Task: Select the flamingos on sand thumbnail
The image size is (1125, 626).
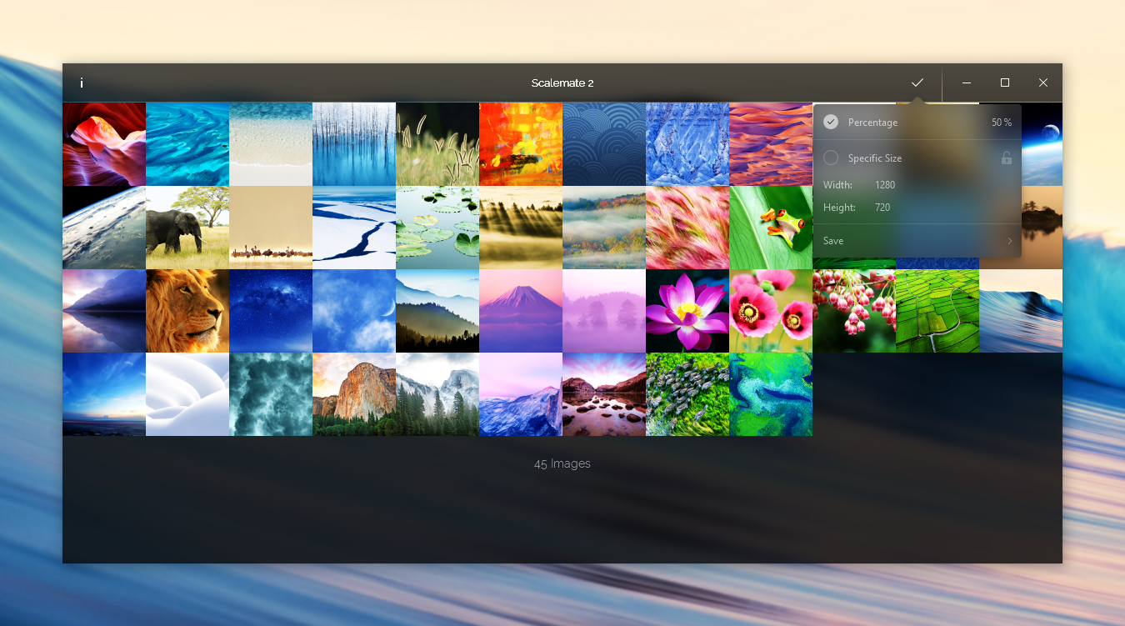Action: click(x=271, y=228)
